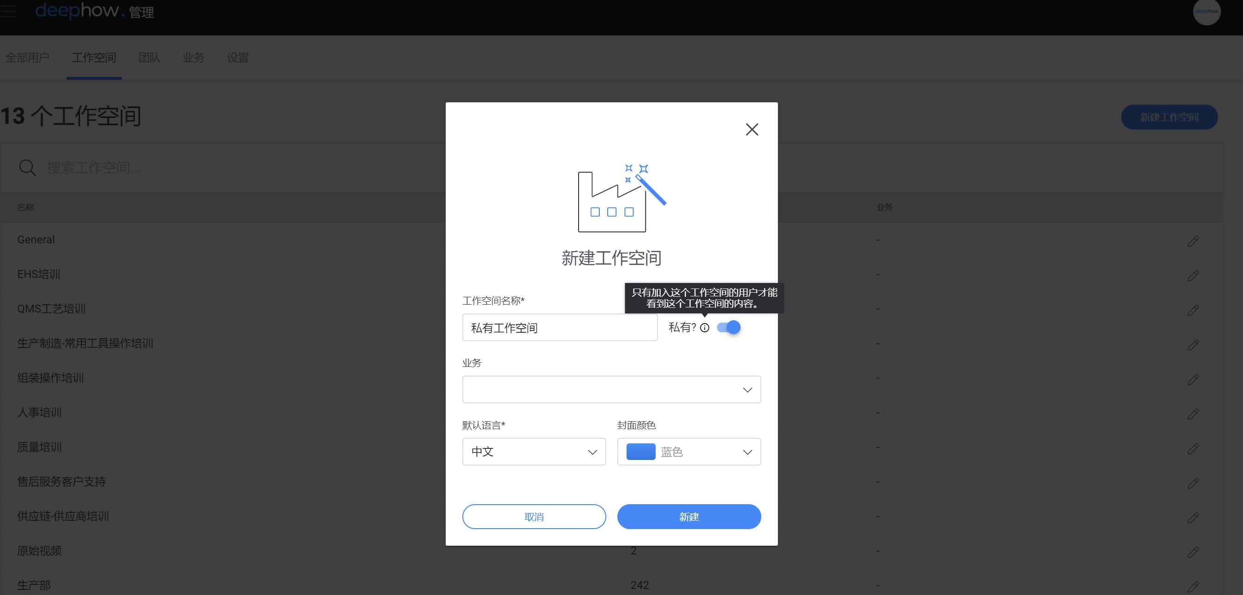The width and height of the screenshot is (1243, 595).
Task: Click the 新建工作空间 dialog title
Action: coord(611,259)
